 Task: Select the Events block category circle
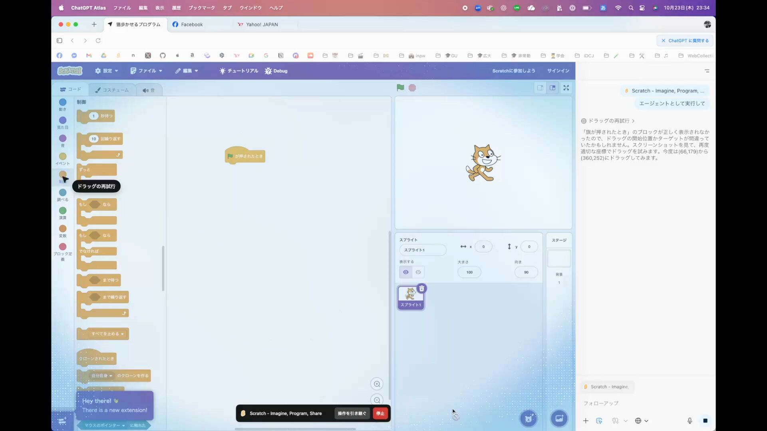[x=63, y=156]
